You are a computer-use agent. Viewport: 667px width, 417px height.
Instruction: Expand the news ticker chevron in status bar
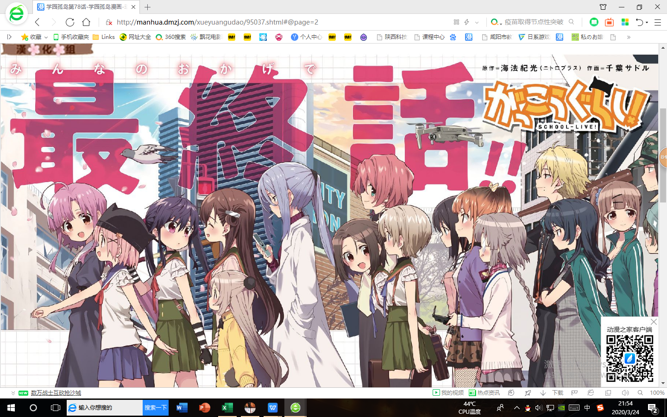pyautogui.click(x=13, y=393)
